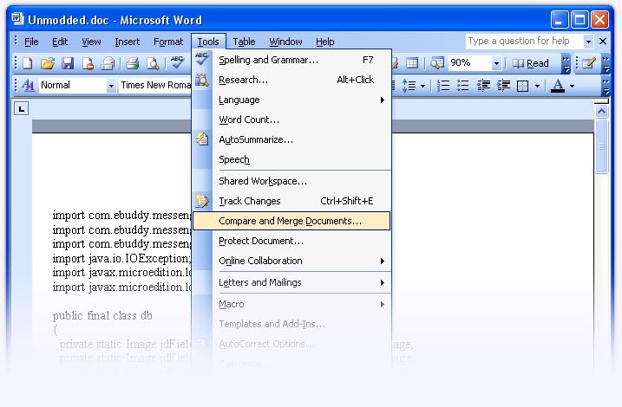622x407 pixels.
Task: Click the Line Spacing icon
Action: [409, 86]
